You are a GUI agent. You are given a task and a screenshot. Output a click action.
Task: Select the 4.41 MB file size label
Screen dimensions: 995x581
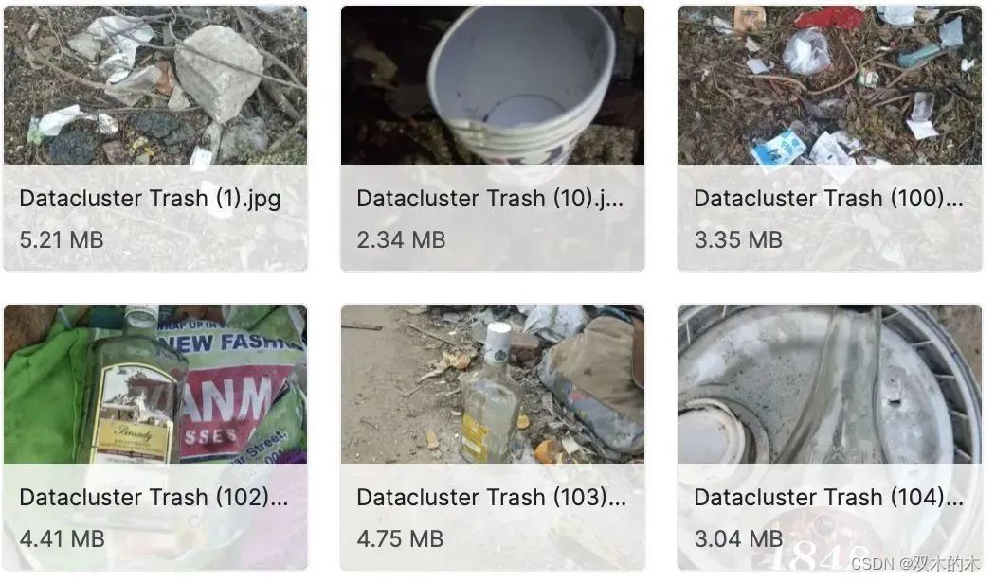63,539
